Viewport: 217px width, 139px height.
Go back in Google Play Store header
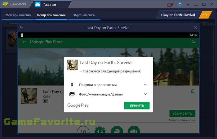click(x=24, y=42)
